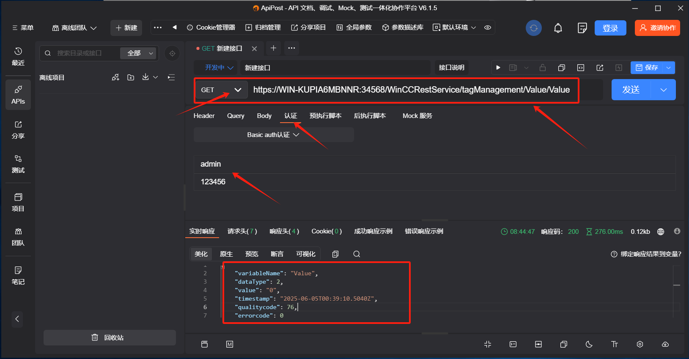Open notifications bell icon
689x359 pixels.
pyautogui.click(x=558, y=28)
